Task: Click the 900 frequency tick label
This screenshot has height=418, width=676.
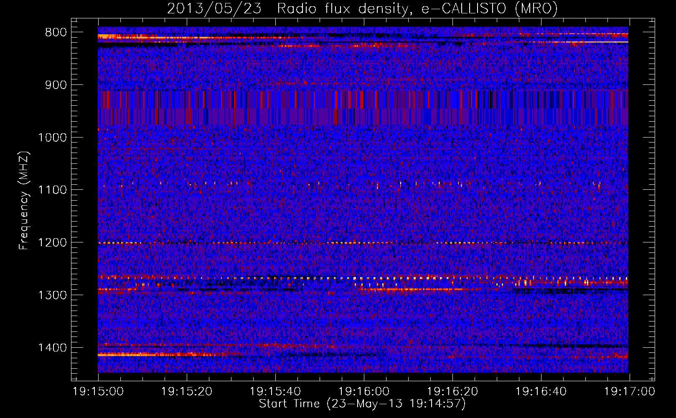Action: point(56,85)
